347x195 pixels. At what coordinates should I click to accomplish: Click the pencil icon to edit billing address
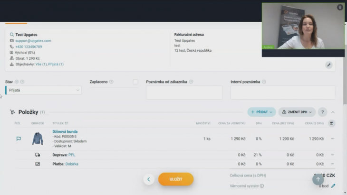pos(328,65)
